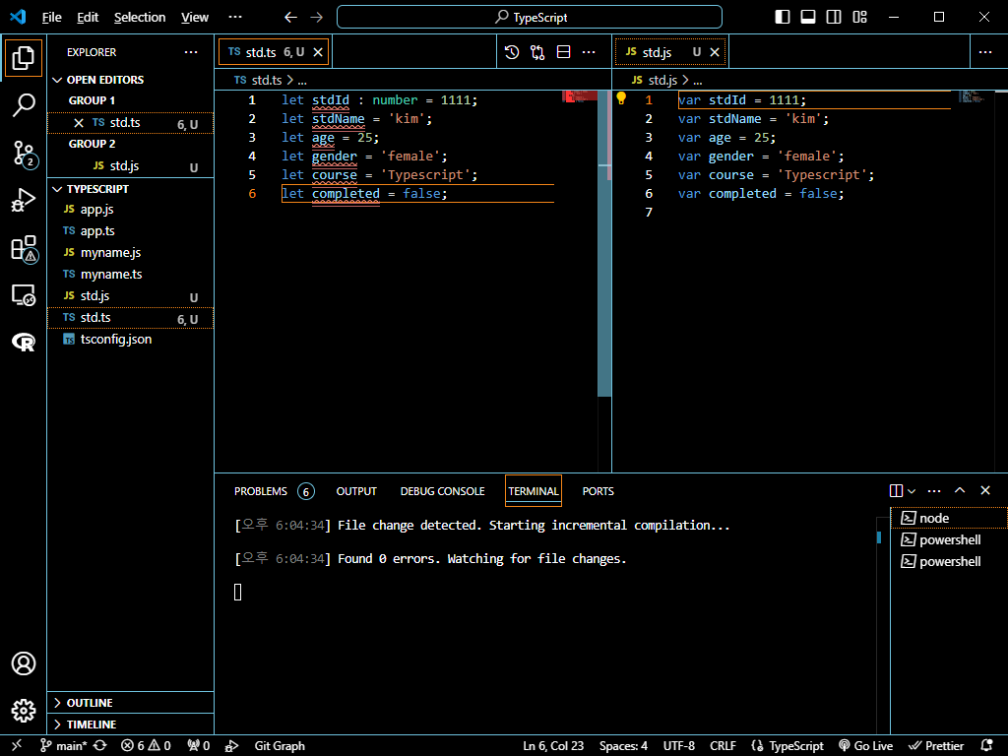Click the lightbulb code action on line 1
Screen dimensions: 1008x756
point(621,98)
